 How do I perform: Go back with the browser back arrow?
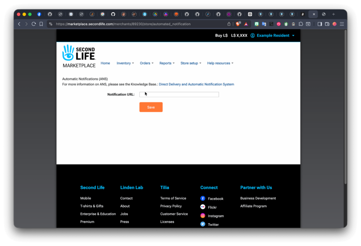(19, 24)
